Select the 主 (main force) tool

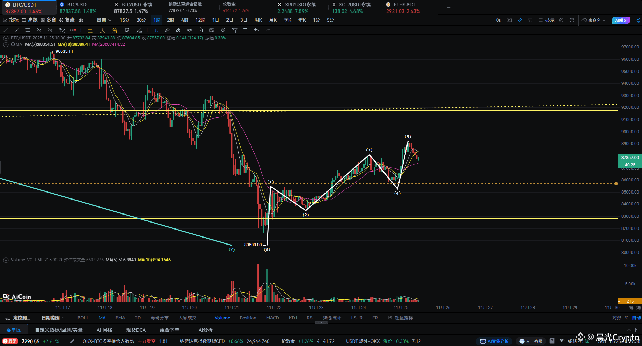point(90,31)
